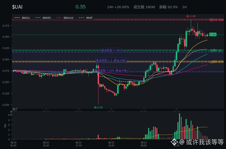Image resolution: width=226 pixels, height=149 pixels.
Task: Click the 支撑0.32 support label
Action: 216,50
